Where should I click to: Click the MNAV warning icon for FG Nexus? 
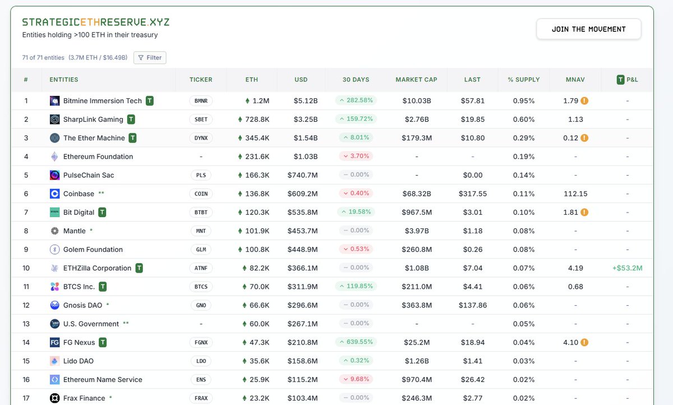coord(584,342)
